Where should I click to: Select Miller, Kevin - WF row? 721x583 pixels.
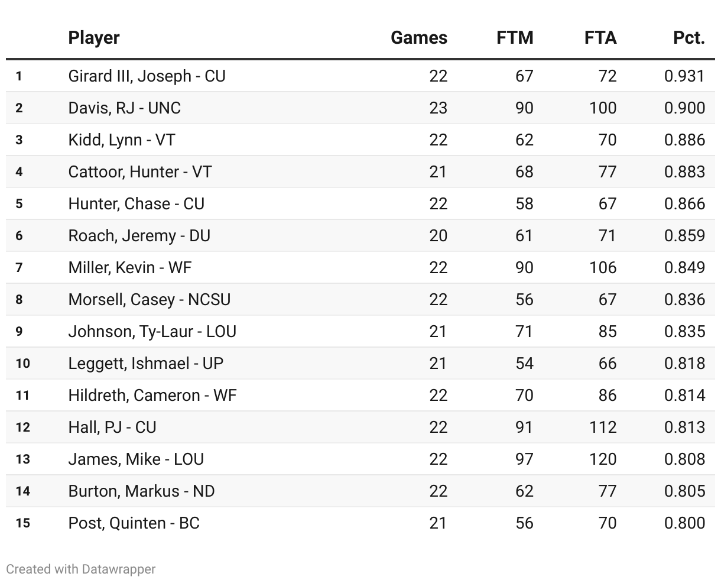pos(360,267)
